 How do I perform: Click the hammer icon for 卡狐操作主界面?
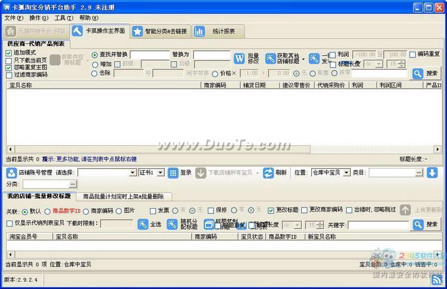coord(77,31)
